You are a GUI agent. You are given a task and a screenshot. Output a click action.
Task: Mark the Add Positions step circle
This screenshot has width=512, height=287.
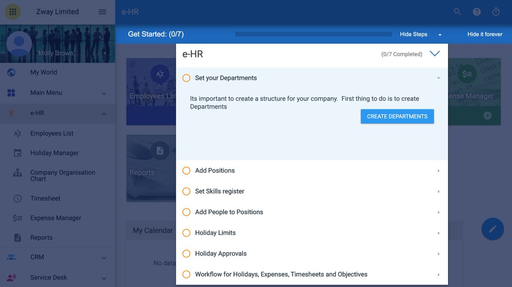point(186,171)
